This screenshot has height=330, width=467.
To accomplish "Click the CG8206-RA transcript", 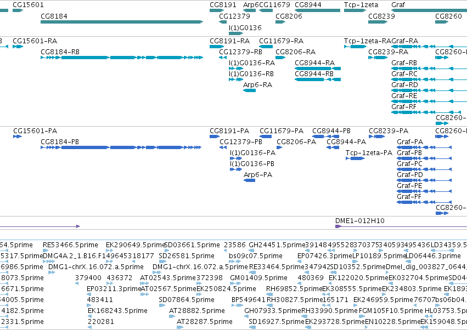I will pyautogui.click(x=280, y=58).
